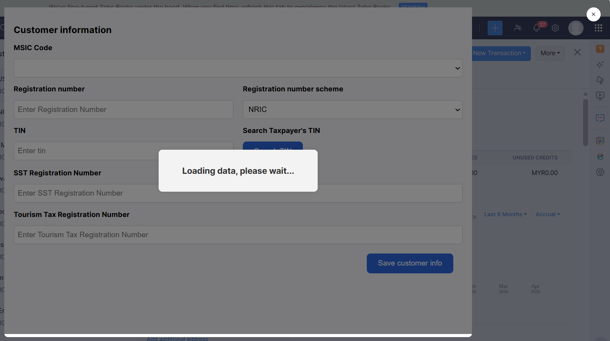The height and width of the screenshot is (341, 610).
Task: Open the apps grid launcher
Action: (x=598, y=28)
